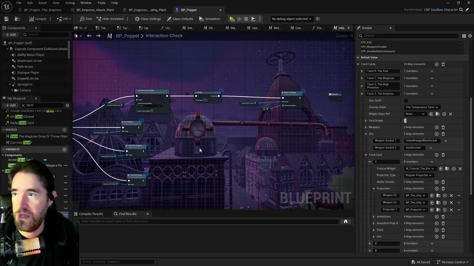Toggle the CPF_BlueprintVisible checkbox
The image size is (474, 266).
pyautogui.click(x=461, y=47)
